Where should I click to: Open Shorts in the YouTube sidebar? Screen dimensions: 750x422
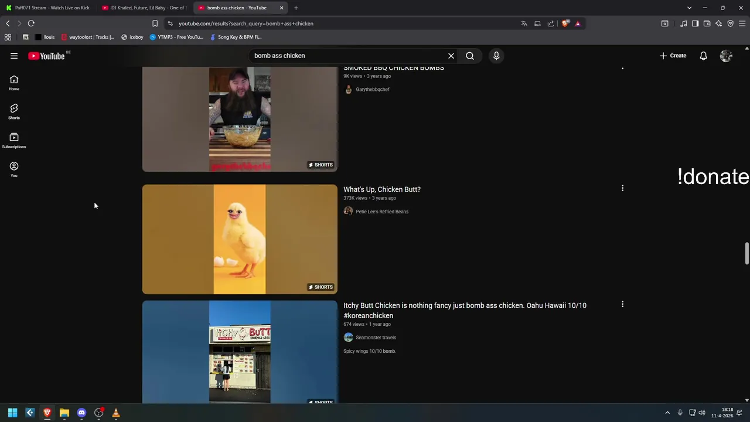click(x=14, y=111)
